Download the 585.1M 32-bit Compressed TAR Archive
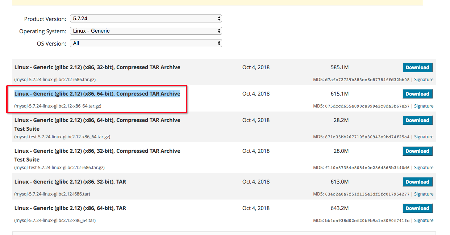 coord(417,67)
